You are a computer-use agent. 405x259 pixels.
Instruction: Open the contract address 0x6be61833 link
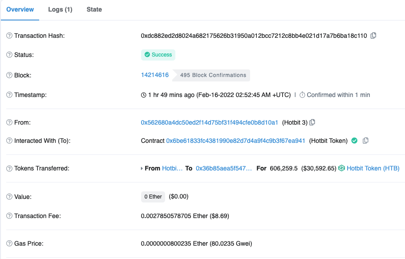(x=235, y=141)
